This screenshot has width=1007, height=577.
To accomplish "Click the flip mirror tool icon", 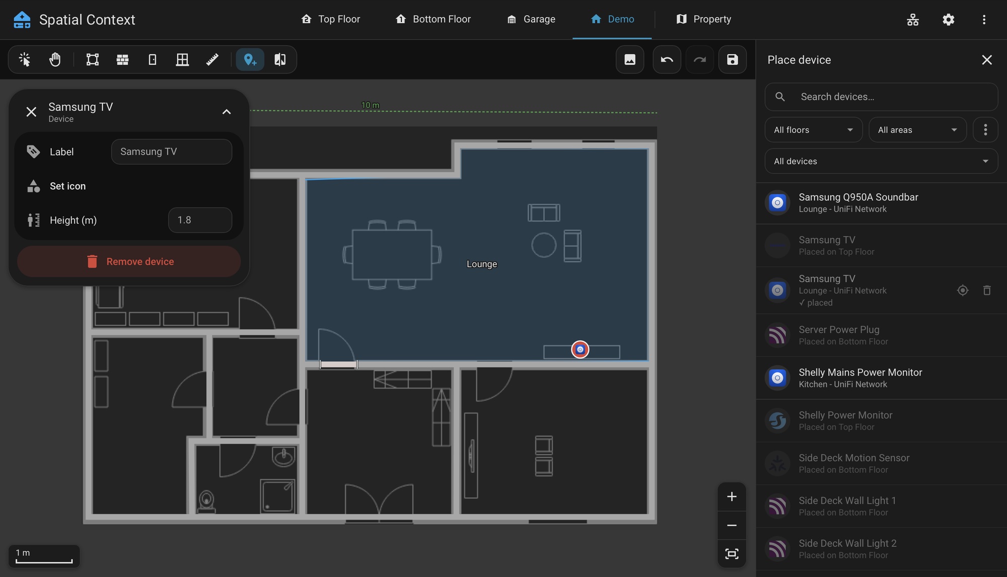I will [x=280, y=59].
